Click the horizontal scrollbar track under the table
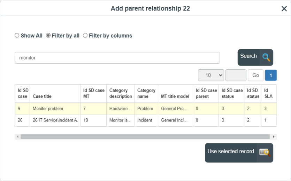Screen dimensions: 291x181 [x=145, y=137]
